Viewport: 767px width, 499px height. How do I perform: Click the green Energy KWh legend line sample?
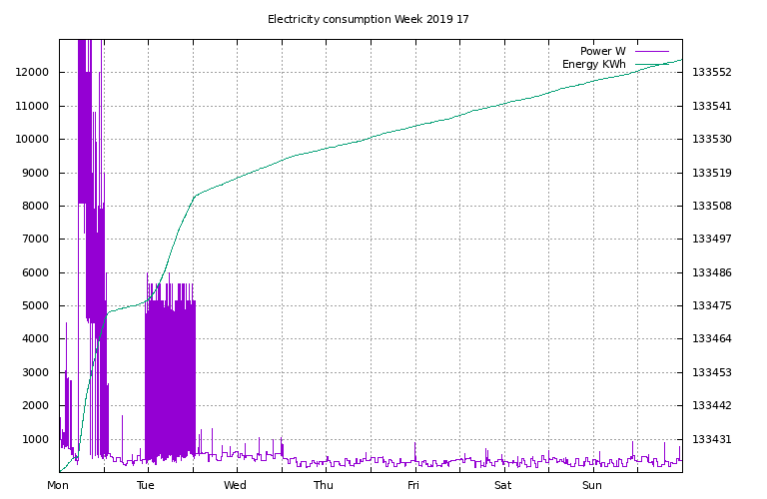point(652,64)
